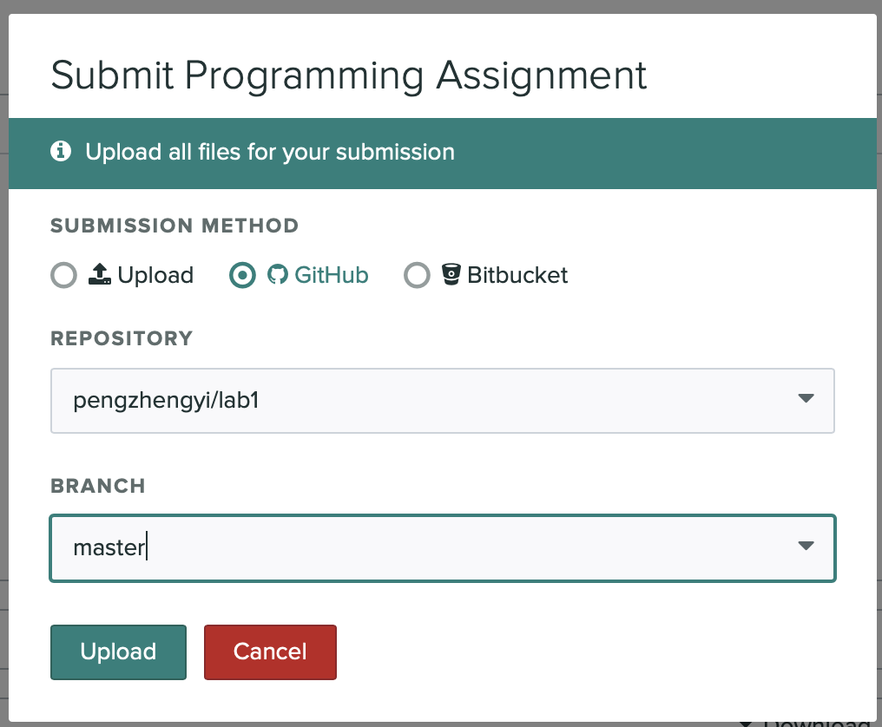The width and height of the screenshot is (882, 727).
Task: Select the GitHub radio button
Action: pos(242,276)
